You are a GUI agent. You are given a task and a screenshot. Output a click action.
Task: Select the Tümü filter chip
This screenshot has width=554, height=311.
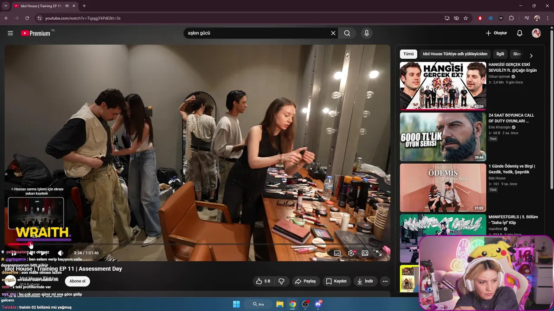click(x=409, y=54)
